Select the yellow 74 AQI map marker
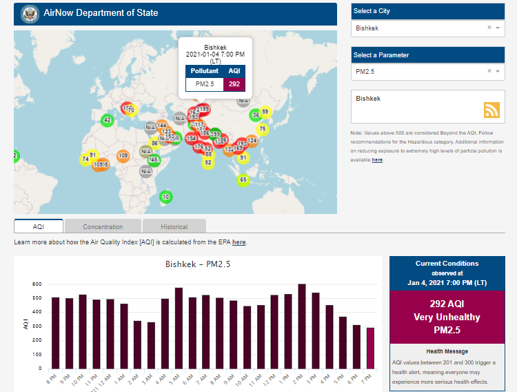 85,159
